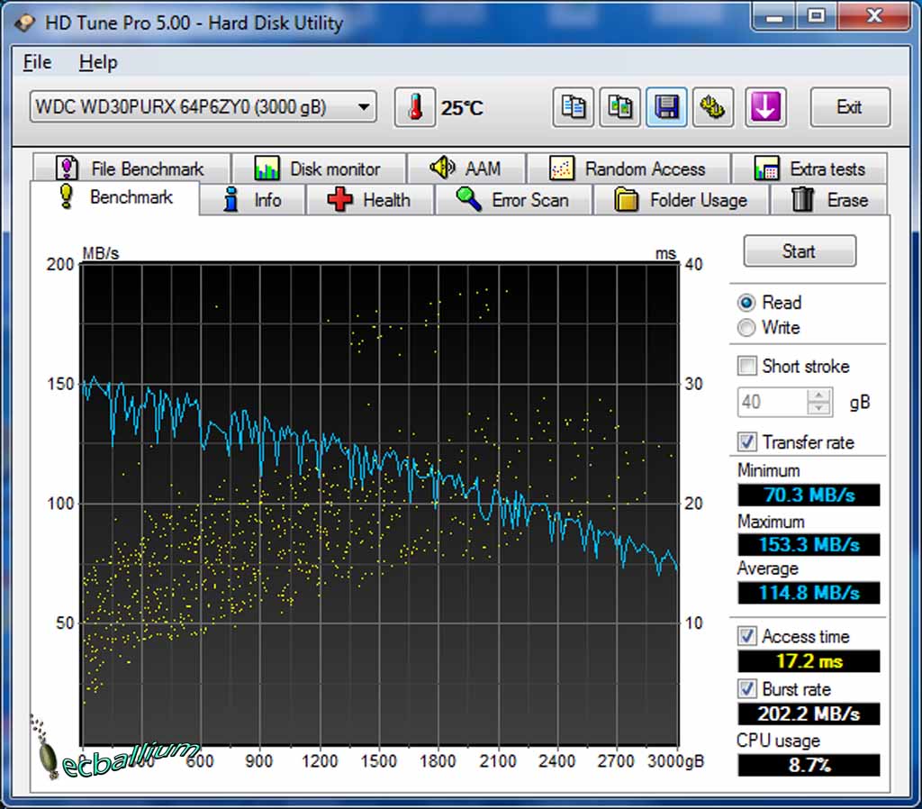This screenshot has width=922, height=809.
Task: Enable the Short stroke checkbox
Action: coord(746,366)
